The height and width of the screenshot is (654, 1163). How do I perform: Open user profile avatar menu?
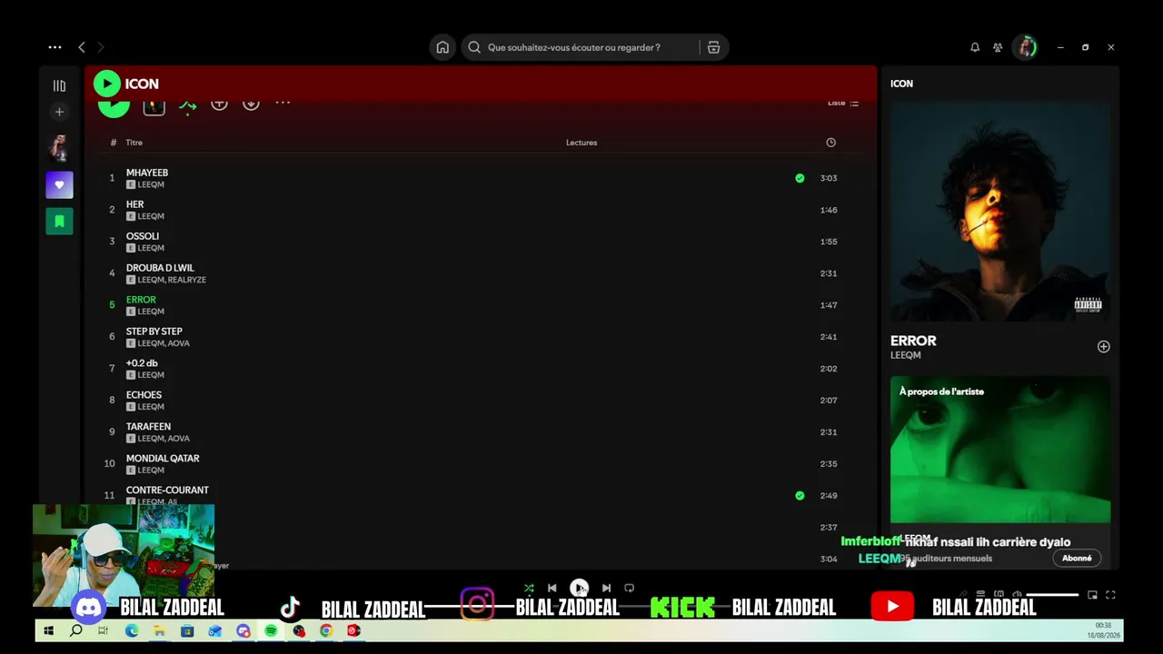pyautogui.click(x=1026, y=47)
